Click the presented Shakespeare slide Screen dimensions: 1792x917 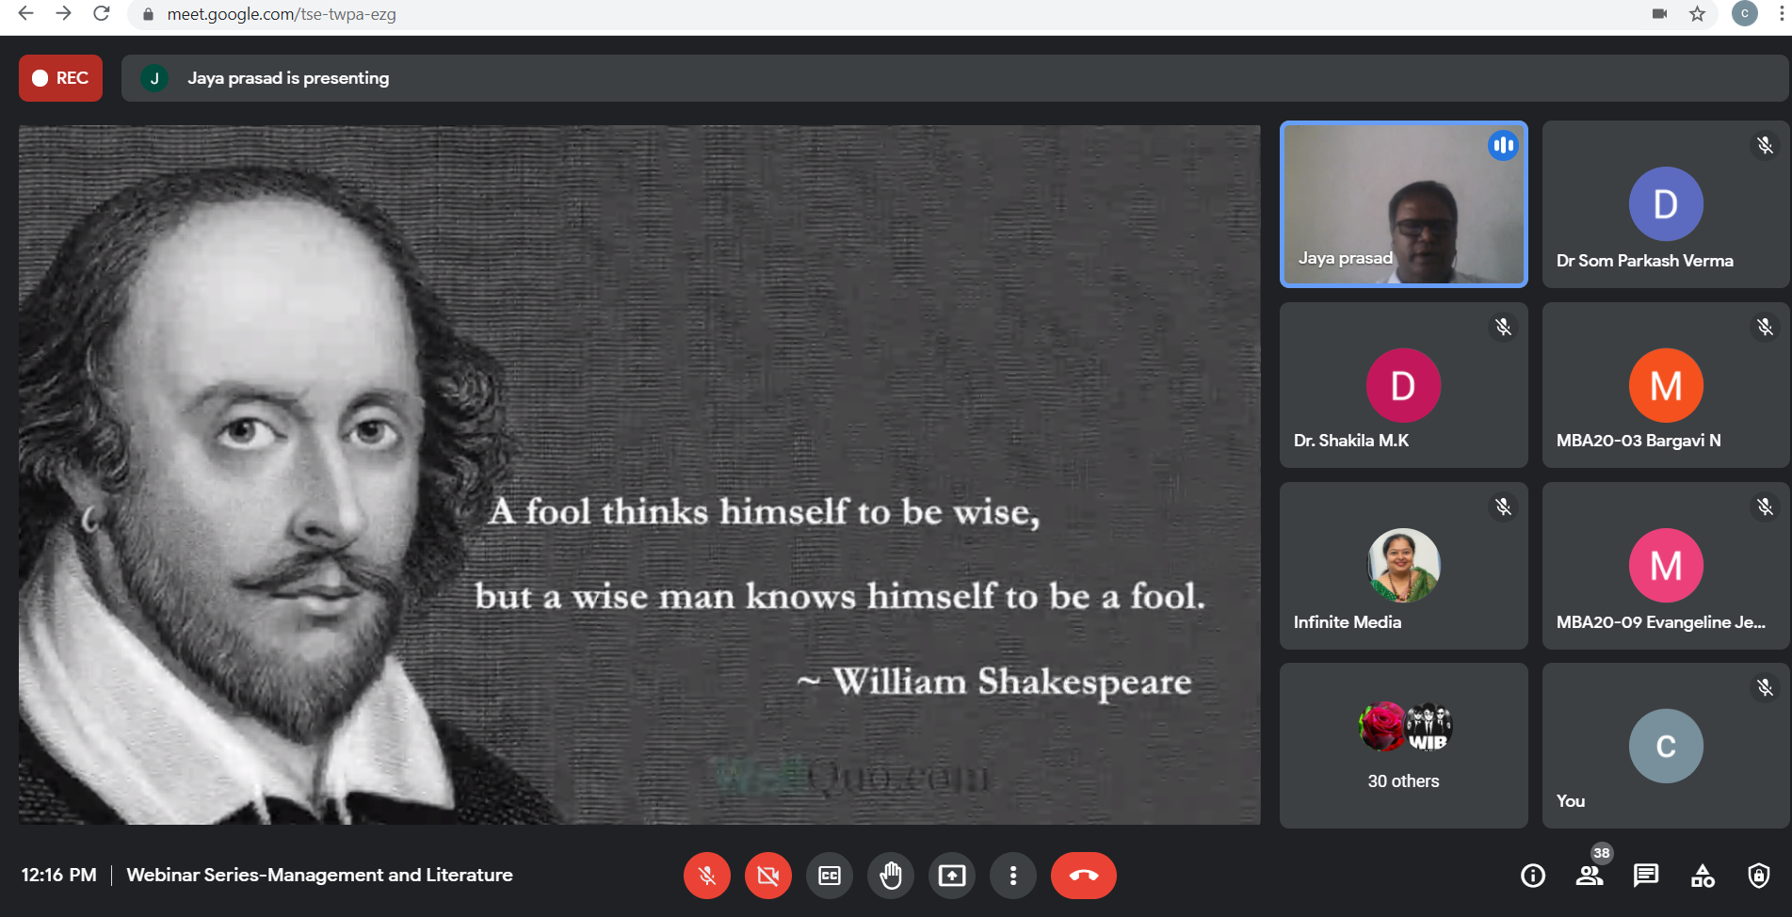pos(639,475)
